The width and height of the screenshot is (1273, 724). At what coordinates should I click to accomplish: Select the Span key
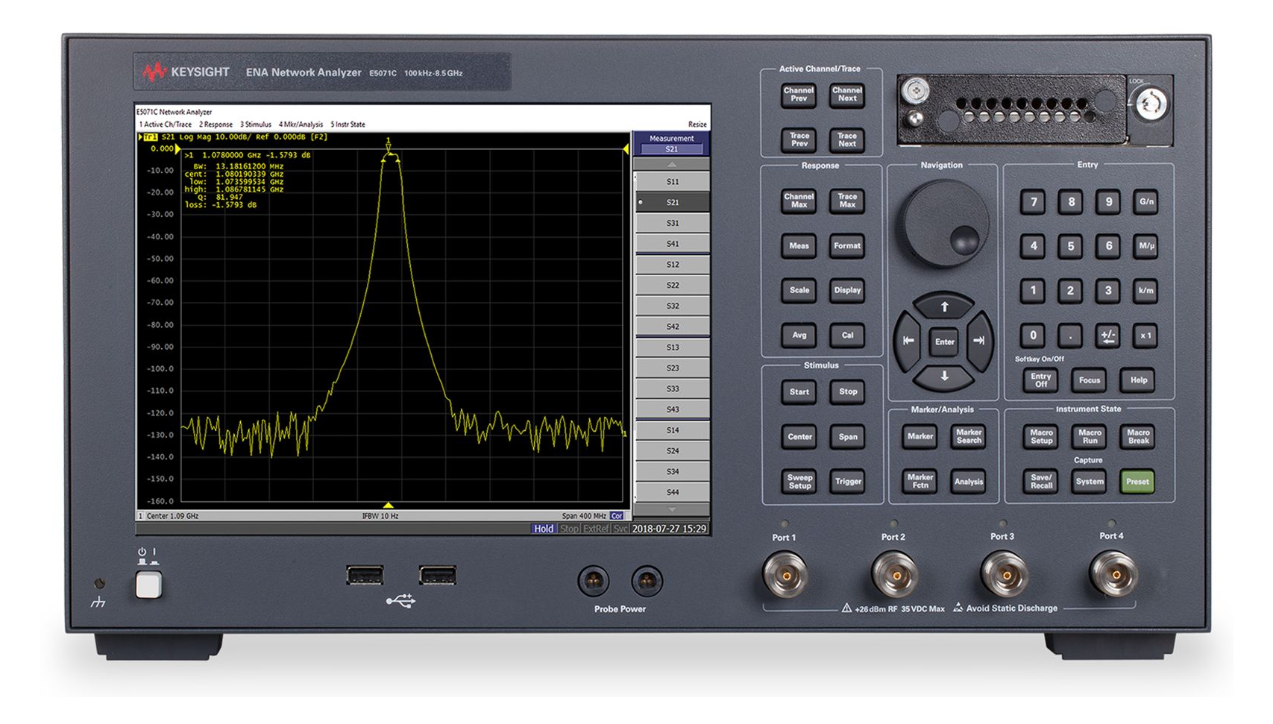848,437
